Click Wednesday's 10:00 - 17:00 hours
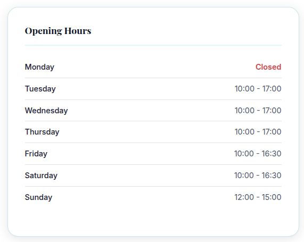The height and width of the screenshot is (242, 304). click(x=258, y=111)
